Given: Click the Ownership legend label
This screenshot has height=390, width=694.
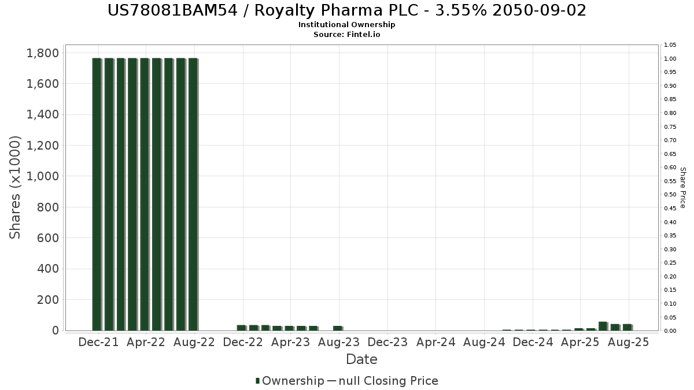Looking at the screenshot, I should [293, 381].
